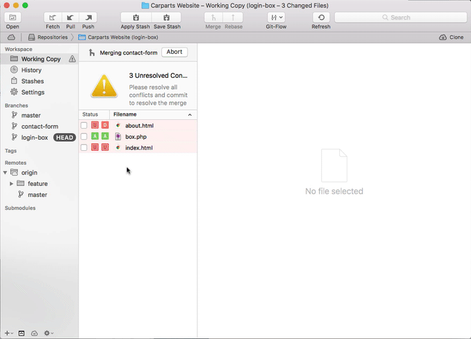
Task: Click the Open repository icon
Action: pyautogui.click(x=12, y=17)
